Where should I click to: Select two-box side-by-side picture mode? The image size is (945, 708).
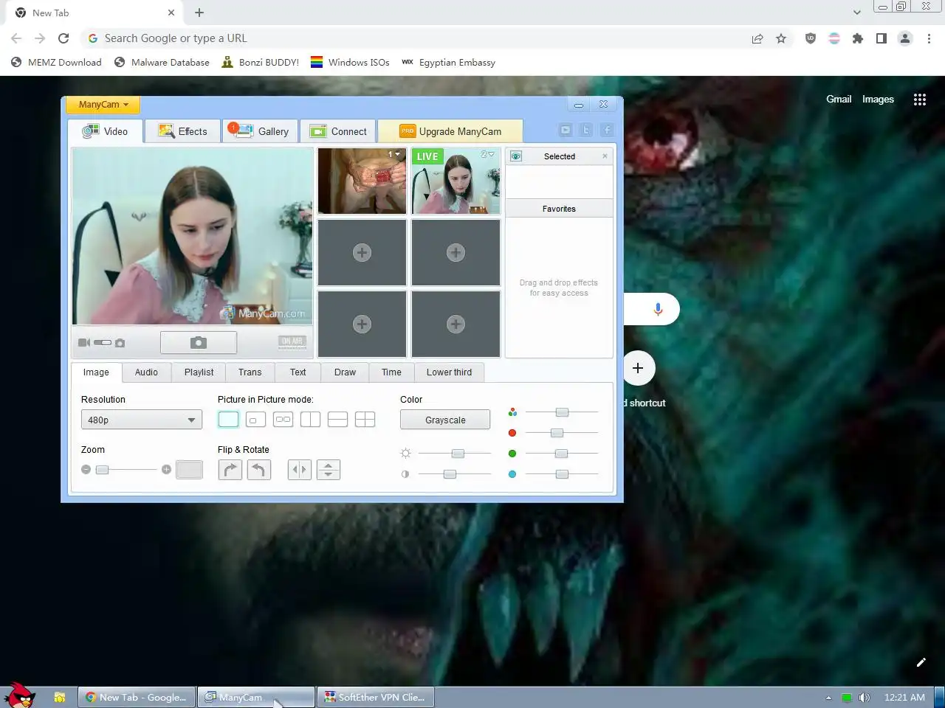click(283, 420)
